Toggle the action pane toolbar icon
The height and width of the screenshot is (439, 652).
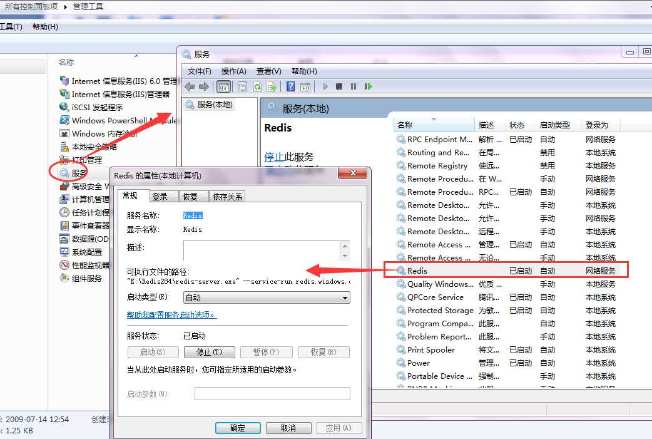(305, 86)
